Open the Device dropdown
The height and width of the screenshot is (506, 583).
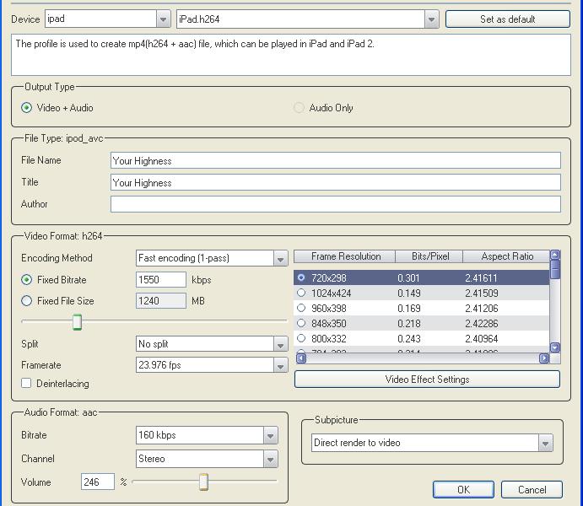pyautogui.click(x=163, y=19)
